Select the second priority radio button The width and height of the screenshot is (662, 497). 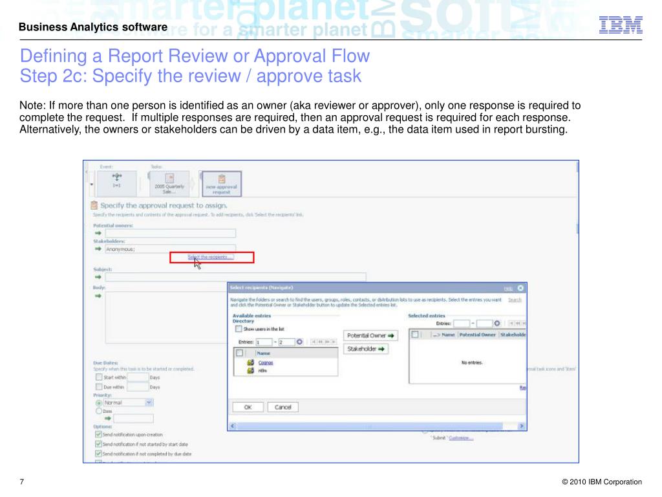pyautogui.click(x=99, y=411)
